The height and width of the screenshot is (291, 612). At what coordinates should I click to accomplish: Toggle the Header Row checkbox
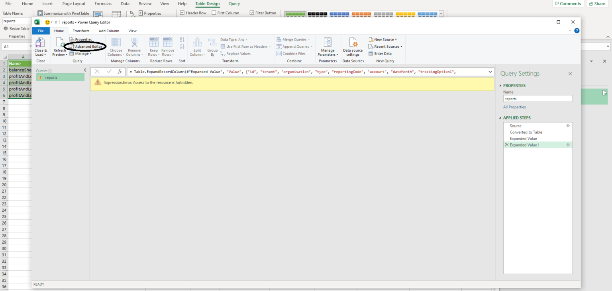coord(182,12)
